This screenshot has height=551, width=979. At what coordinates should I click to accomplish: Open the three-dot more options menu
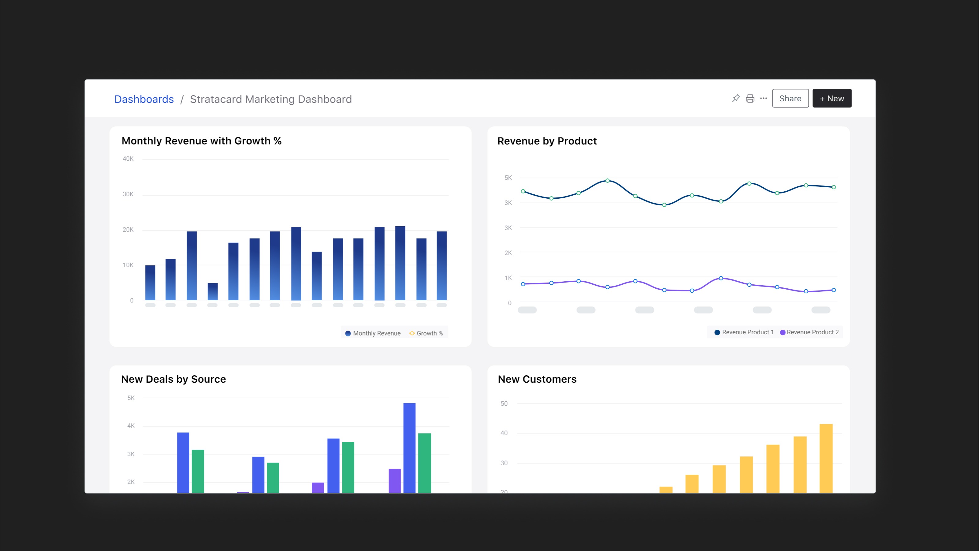(x=764, y=99)
